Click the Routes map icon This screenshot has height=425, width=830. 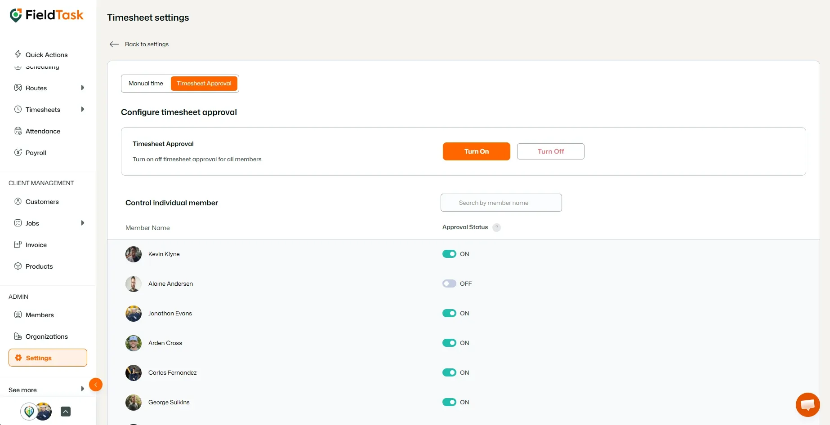pos(18,88)
